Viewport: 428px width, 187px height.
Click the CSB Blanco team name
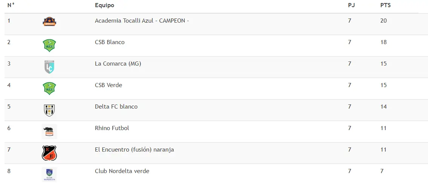[x=110, y=42]
